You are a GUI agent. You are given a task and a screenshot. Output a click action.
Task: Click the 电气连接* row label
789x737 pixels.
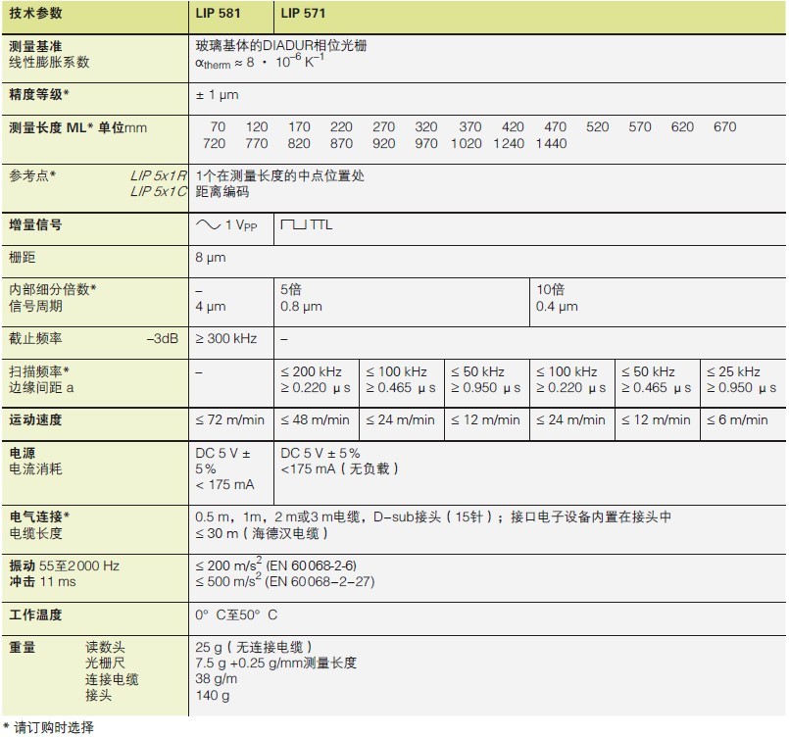(x=39, y=516)
